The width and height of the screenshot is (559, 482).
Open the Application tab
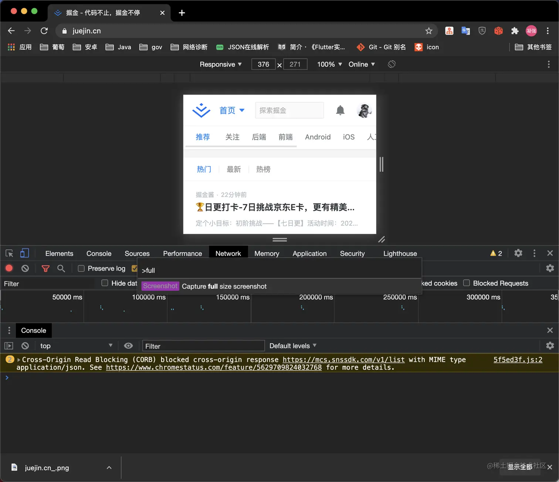pyautogui.click(x=310, y=253)
